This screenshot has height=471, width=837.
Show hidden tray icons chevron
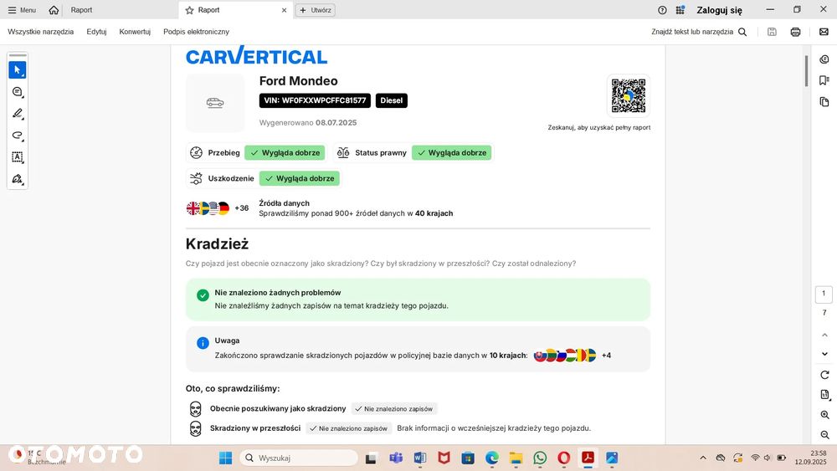(x=703, y=458)
